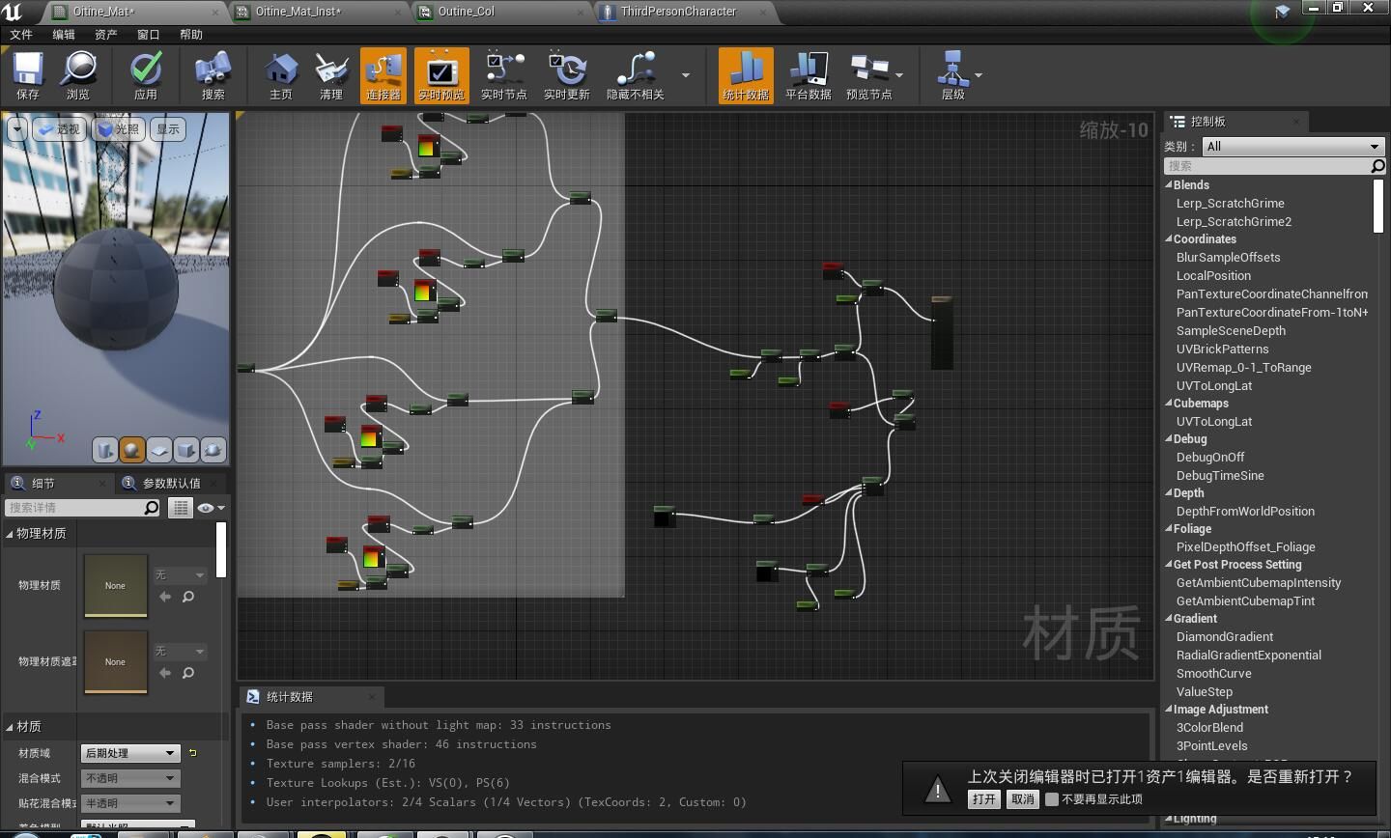Open the property matrix grid icon
The image size is (1391, 838).
point(181,508)
